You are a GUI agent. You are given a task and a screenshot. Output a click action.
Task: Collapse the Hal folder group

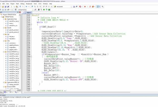[x=4, y=34]
